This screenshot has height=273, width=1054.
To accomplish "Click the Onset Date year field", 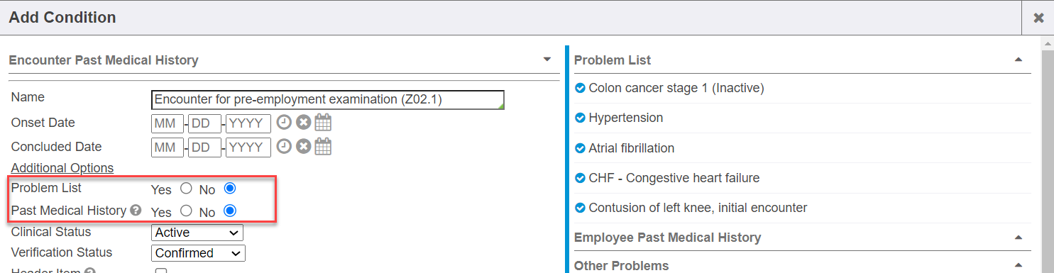I will [x=248, y=123].
